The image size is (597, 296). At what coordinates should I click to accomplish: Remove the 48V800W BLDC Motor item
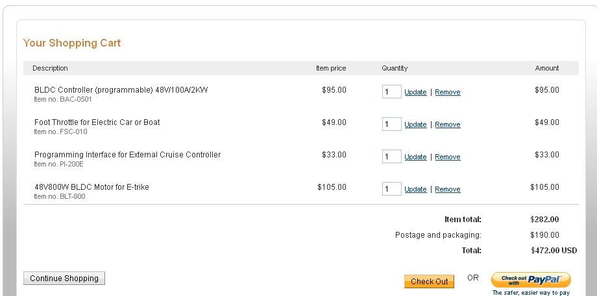pyautogui.click(x=448, y=189)
